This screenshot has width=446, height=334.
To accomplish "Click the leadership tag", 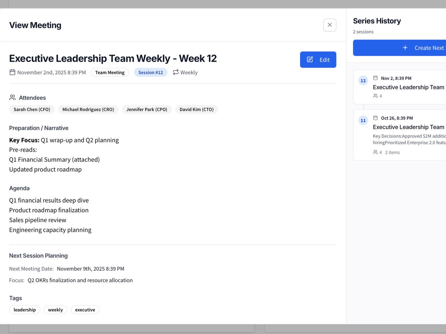I will 24,310.
